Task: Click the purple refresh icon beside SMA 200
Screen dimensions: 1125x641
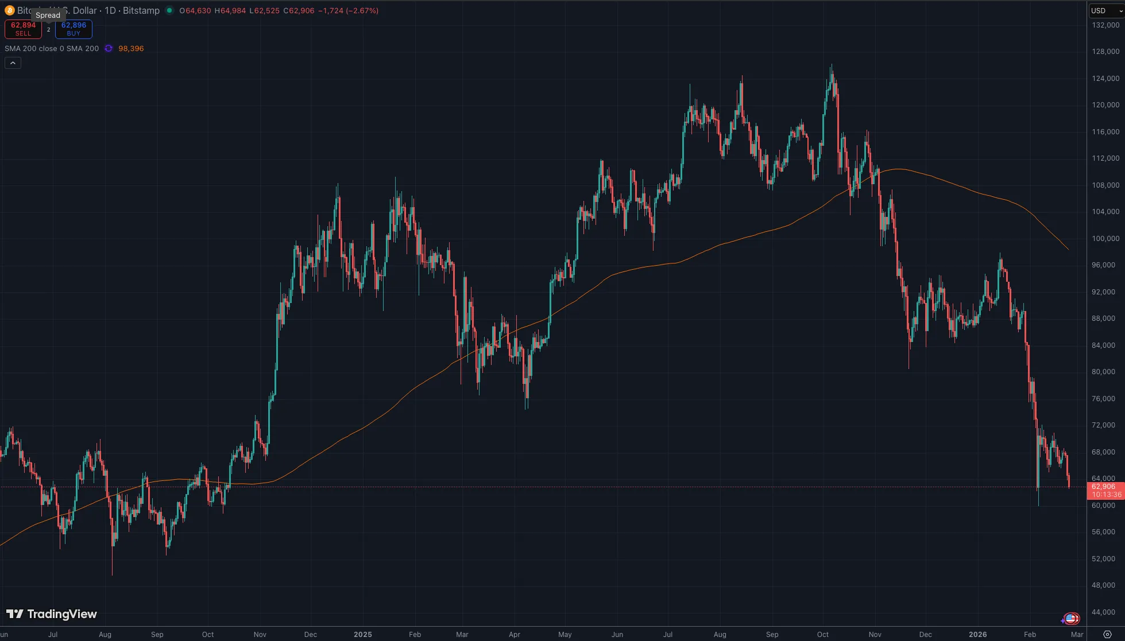Action: coord(109,49)
